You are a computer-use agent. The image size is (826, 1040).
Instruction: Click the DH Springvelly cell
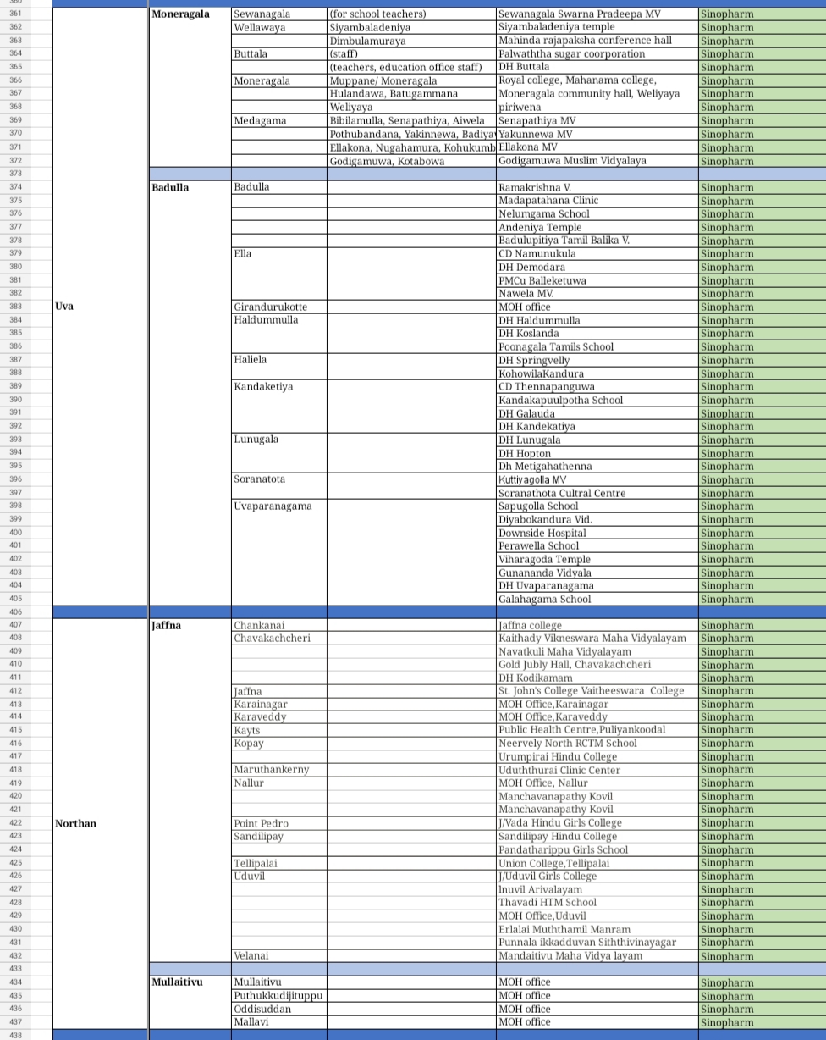click(597, 360)
